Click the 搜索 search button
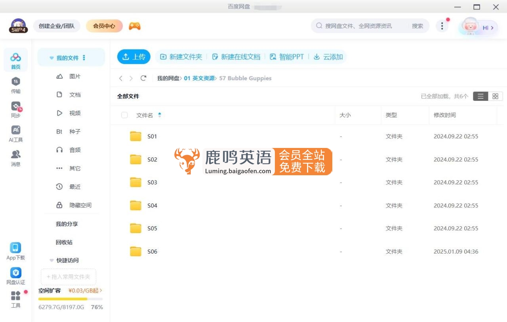 (418, 26)
